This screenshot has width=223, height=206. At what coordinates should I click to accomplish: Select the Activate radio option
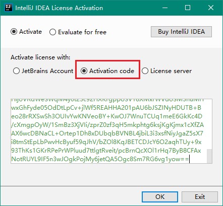point(26,32)
